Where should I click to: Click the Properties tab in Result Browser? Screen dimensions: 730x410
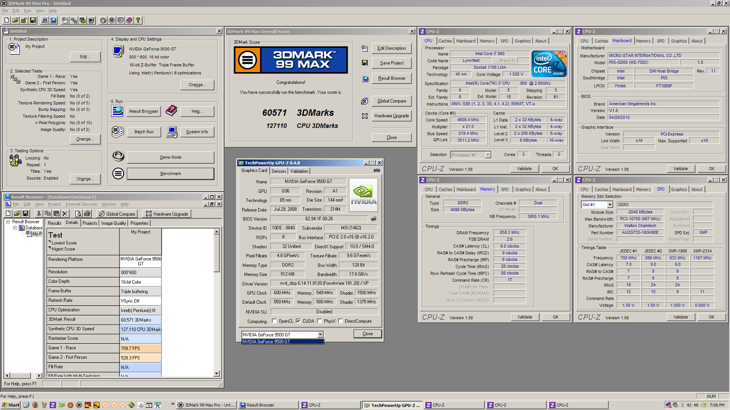pyautogui.click(x=139, y=223)
